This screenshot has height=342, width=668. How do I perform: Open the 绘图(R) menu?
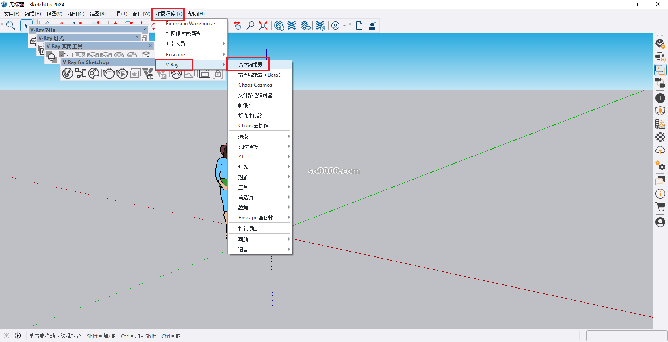[x=98, y=14]
